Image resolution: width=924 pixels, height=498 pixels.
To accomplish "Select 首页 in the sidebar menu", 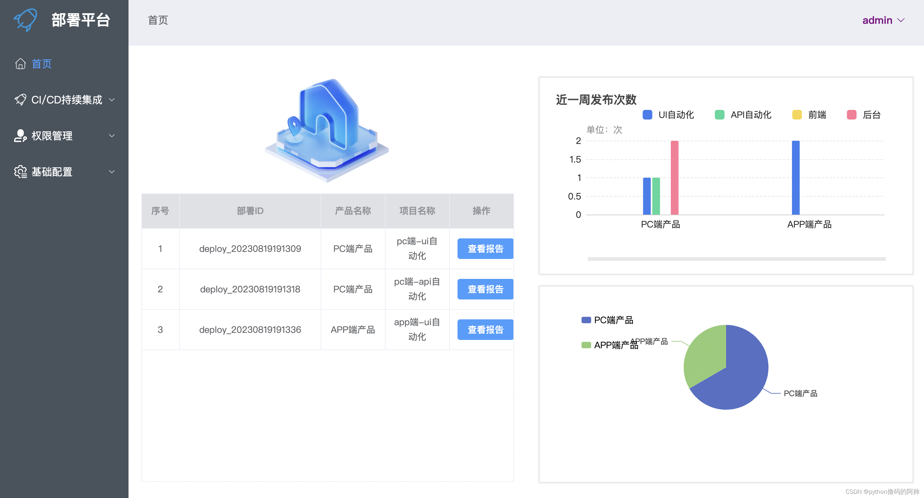I will click(42, 64).
